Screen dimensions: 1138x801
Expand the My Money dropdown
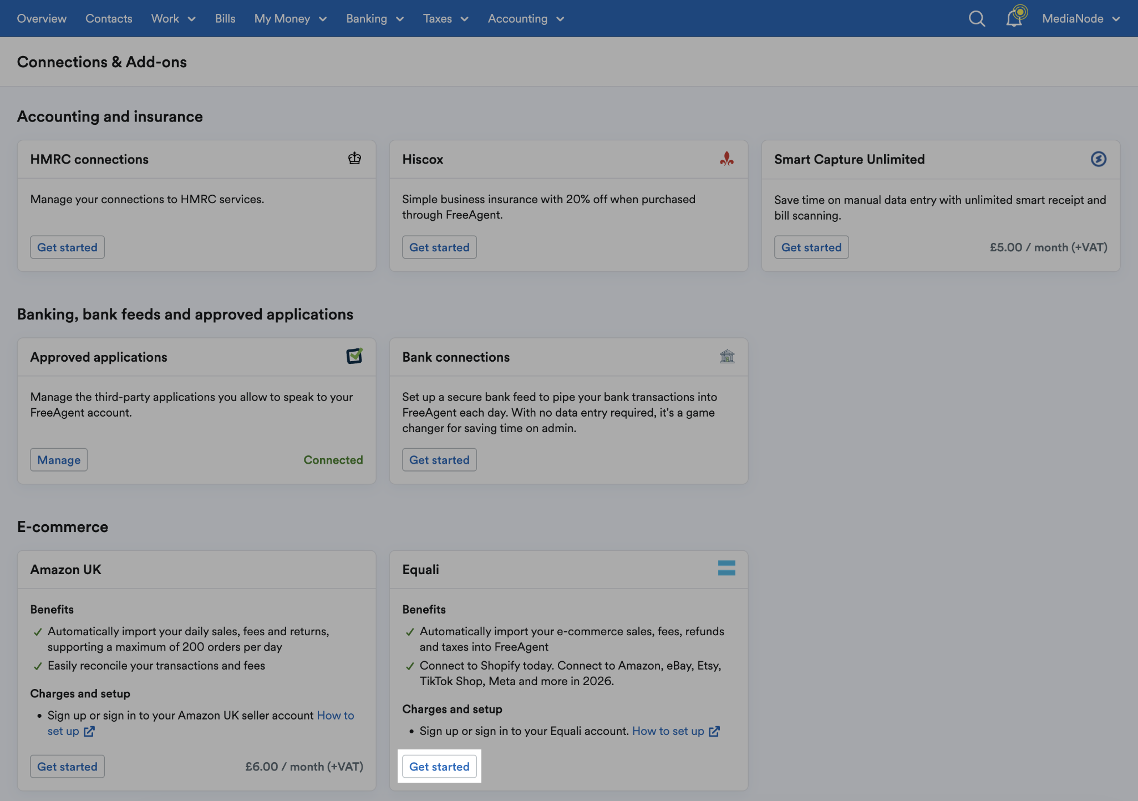point(290,18)
